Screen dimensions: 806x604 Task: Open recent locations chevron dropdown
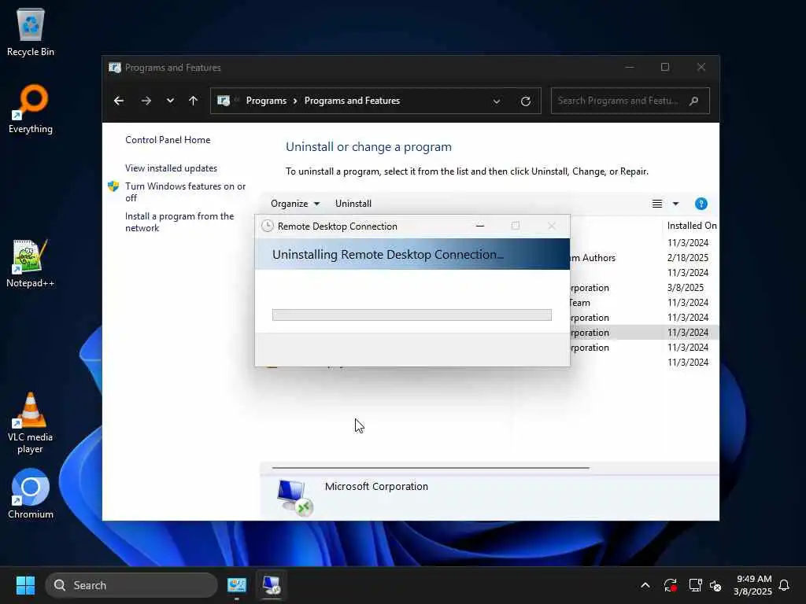(x=170, y=101)
